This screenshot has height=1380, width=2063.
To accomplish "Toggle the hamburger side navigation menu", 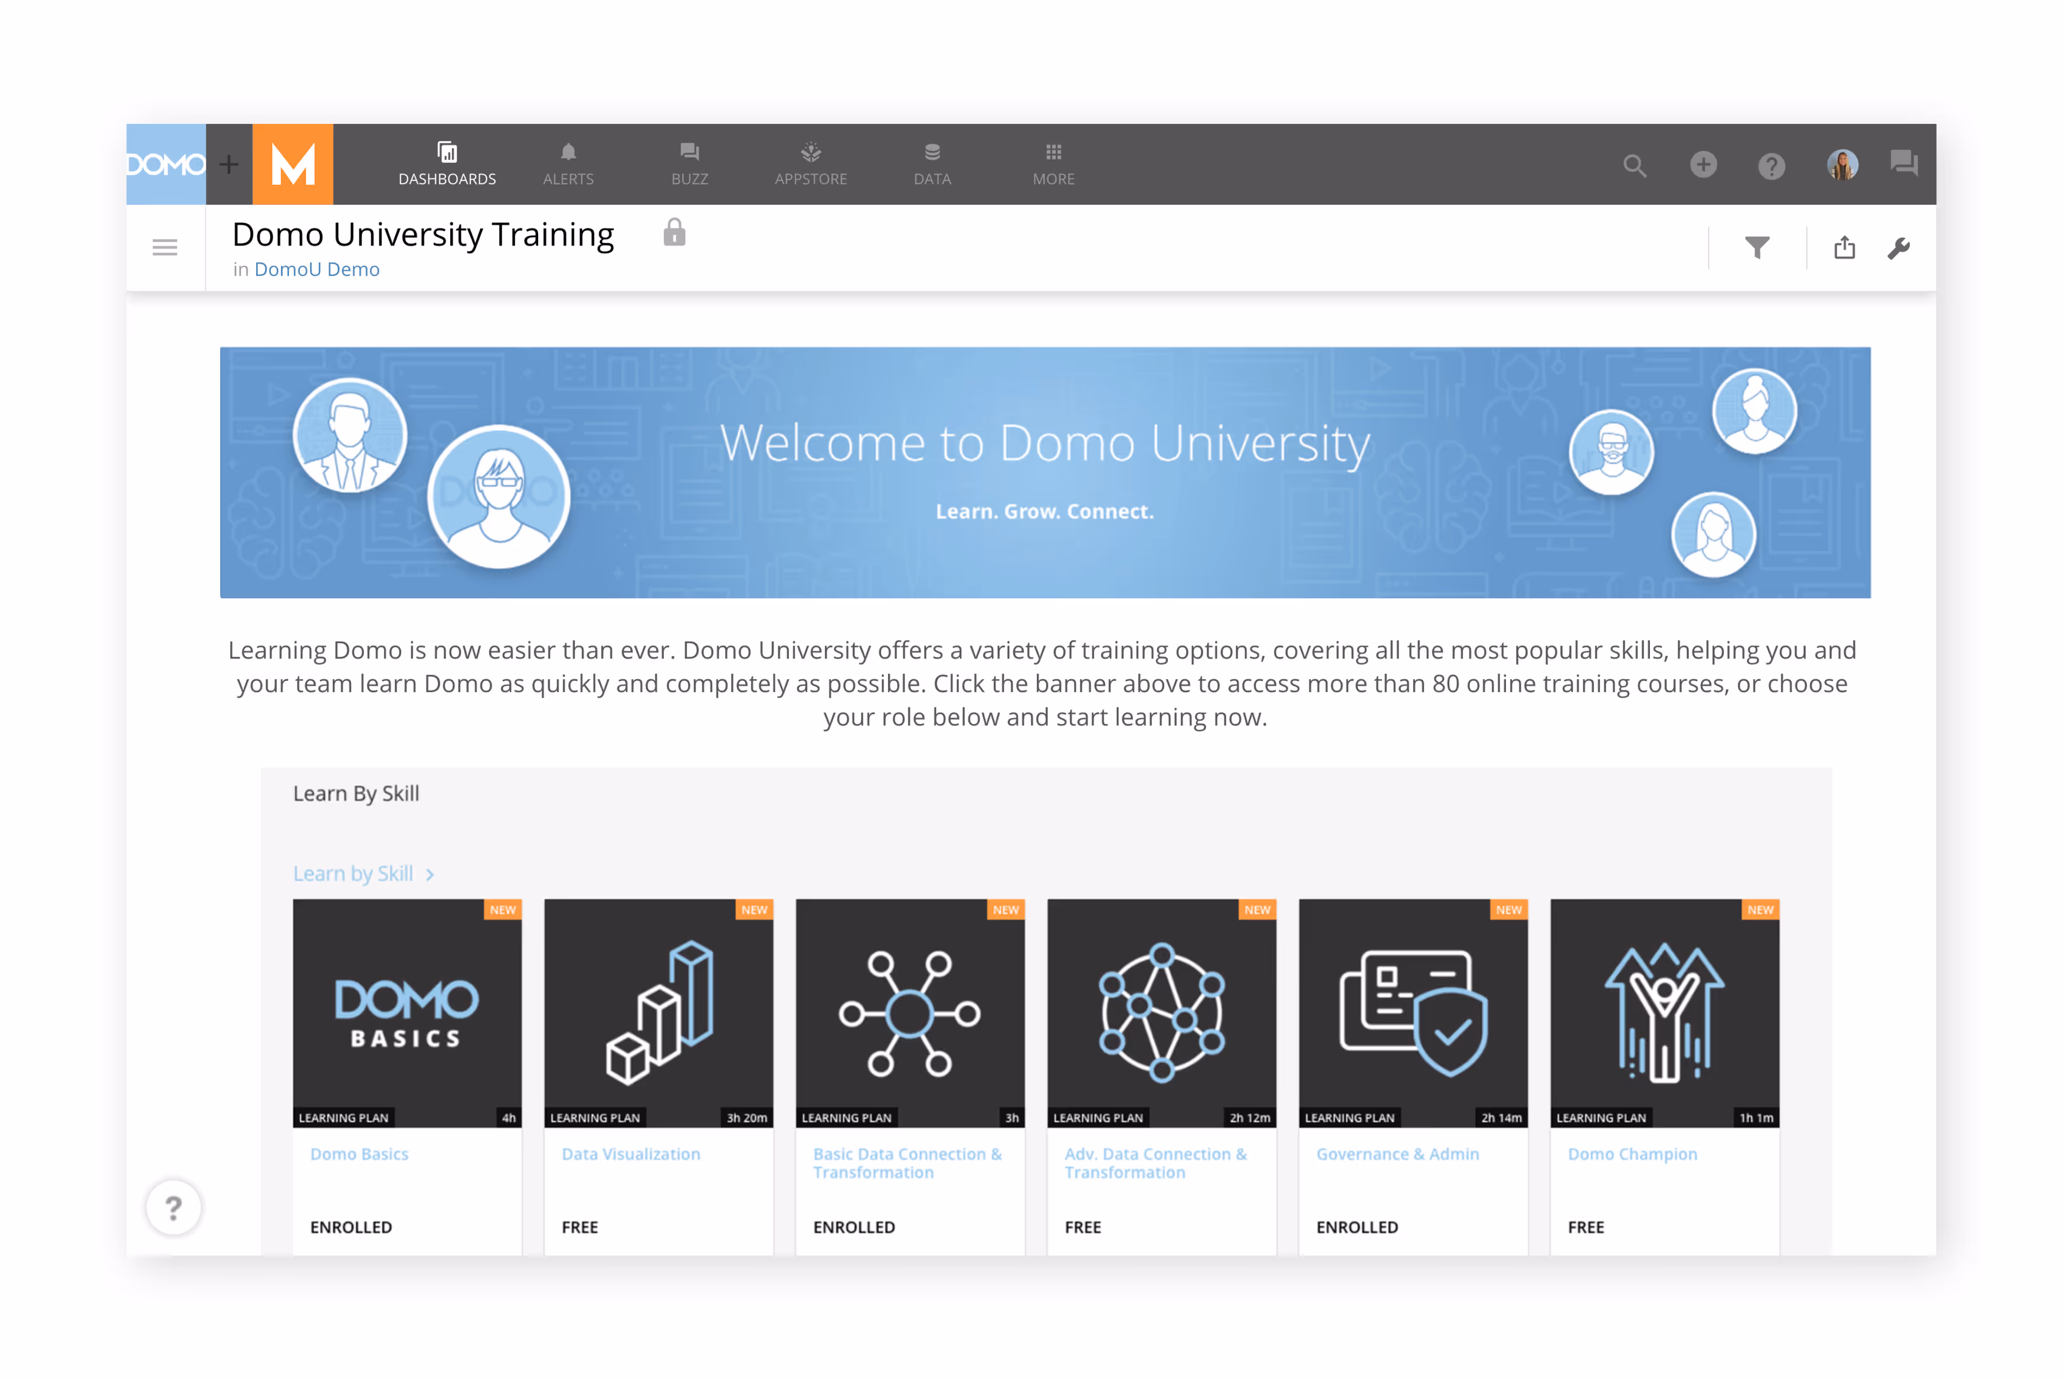I will [x=165, y=247].
